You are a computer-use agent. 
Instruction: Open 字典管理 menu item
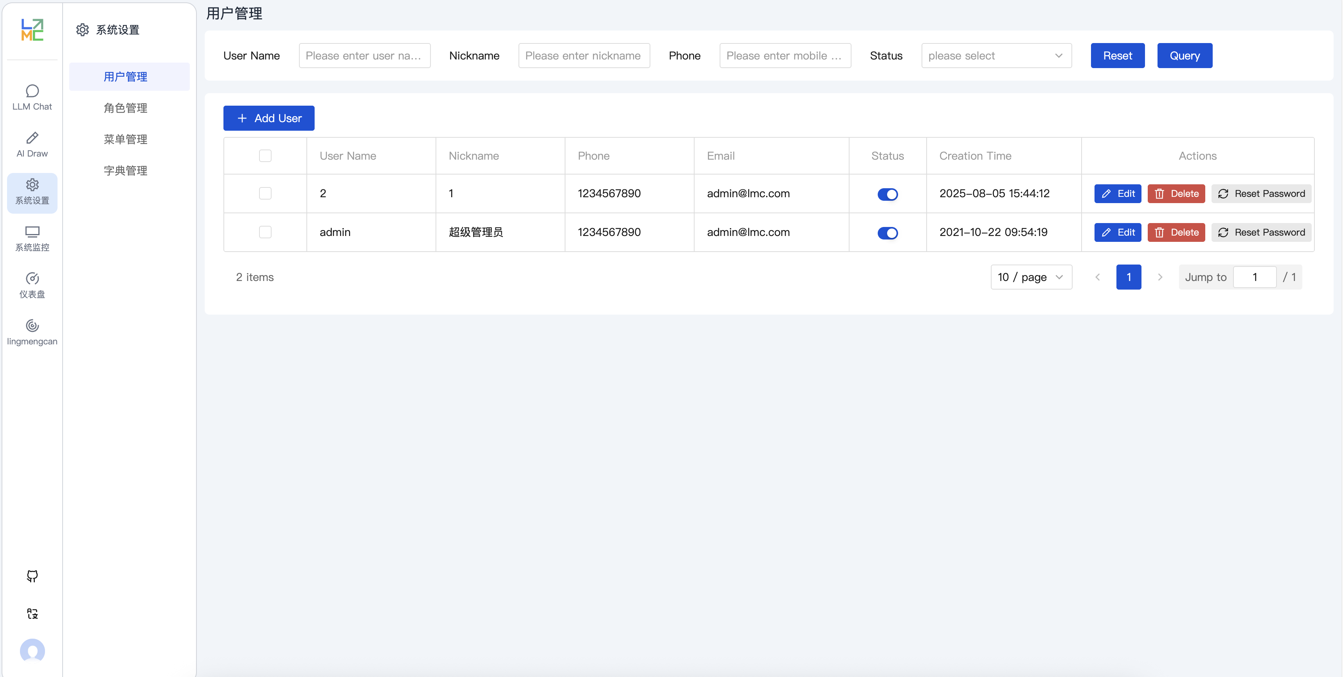click(x=129, y=170)
